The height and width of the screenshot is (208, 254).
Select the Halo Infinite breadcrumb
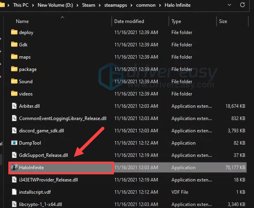[x=178, y=5]
